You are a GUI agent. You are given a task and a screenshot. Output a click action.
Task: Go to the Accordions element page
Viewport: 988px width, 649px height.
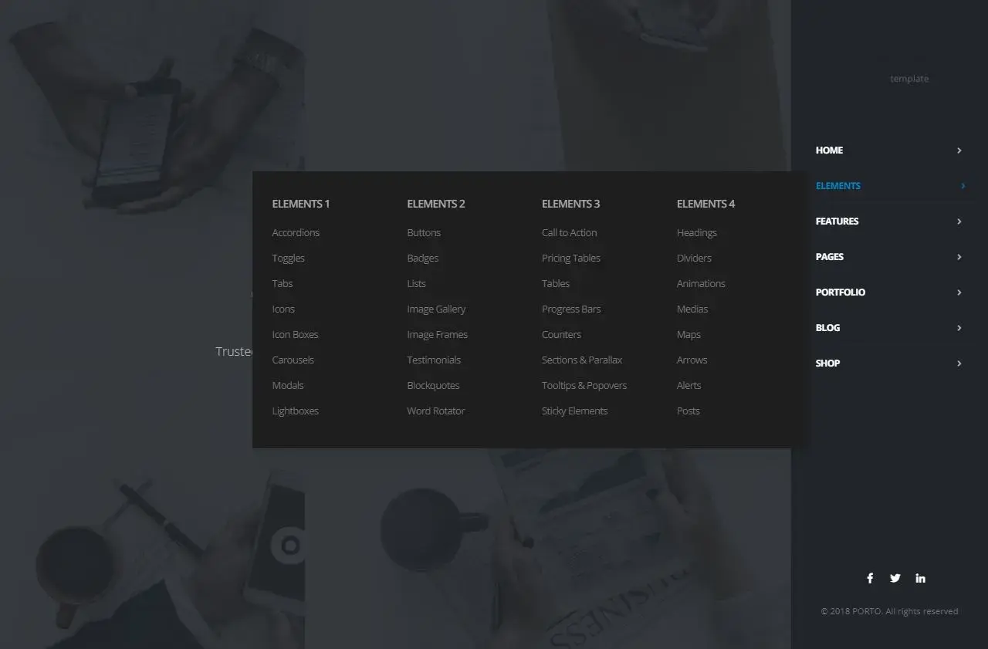pyautogui.click(x=296, y=233)
